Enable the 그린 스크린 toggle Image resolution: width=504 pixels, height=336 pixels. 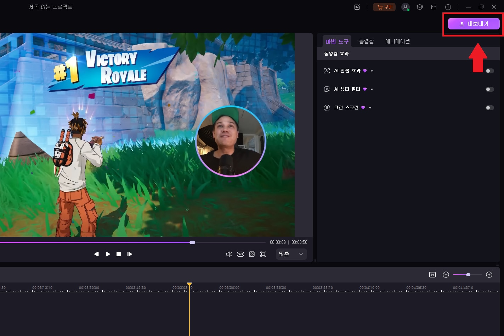tap(489, 108)
